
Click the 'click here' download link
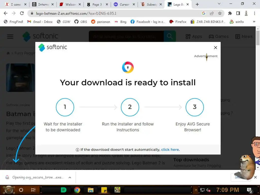coord(170,150)
